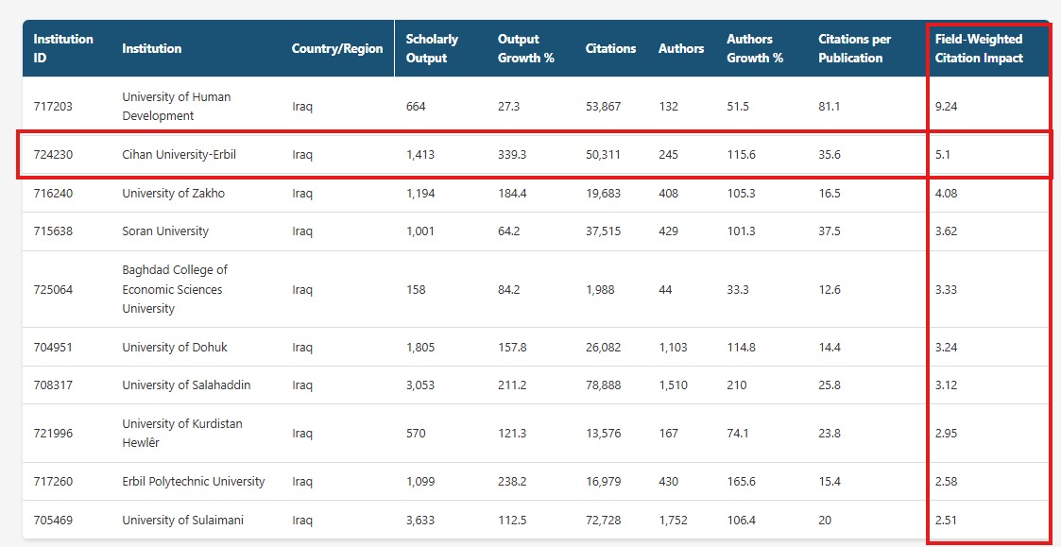This screenshot has height=547, width=1061.
Task: Click the University of Sulaimani name
Action: (182, 521)
